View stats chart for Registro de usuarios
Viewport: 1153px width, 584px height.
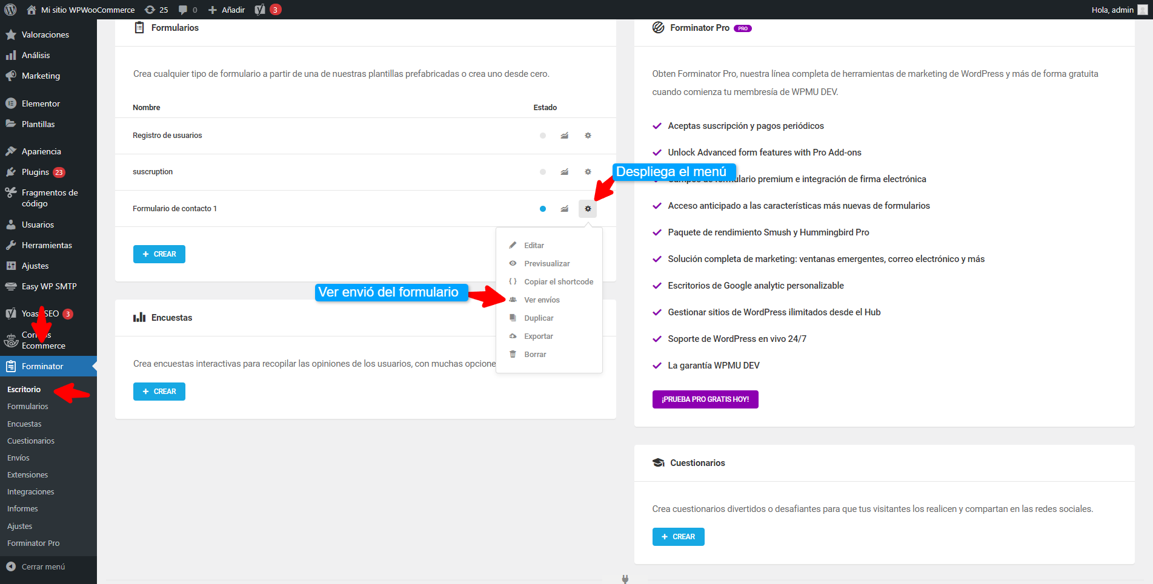[x=565, y=136]
